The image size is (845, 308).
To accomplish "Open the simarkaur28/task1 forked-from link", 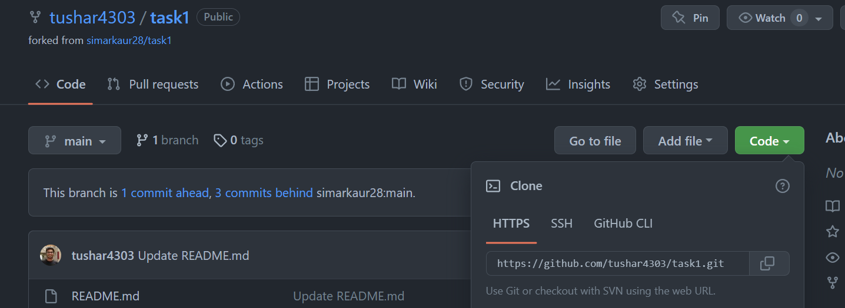I will pyautogui.click(x=129, y=40).
